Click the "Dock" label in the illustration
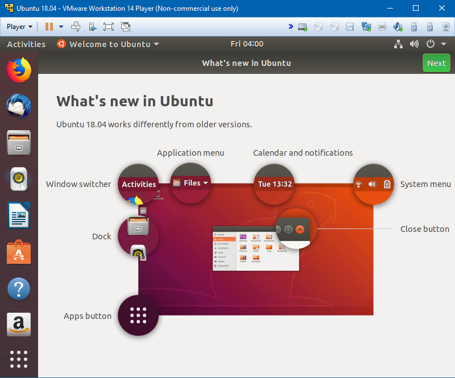The image size is (455, 378). click(102, 236)
